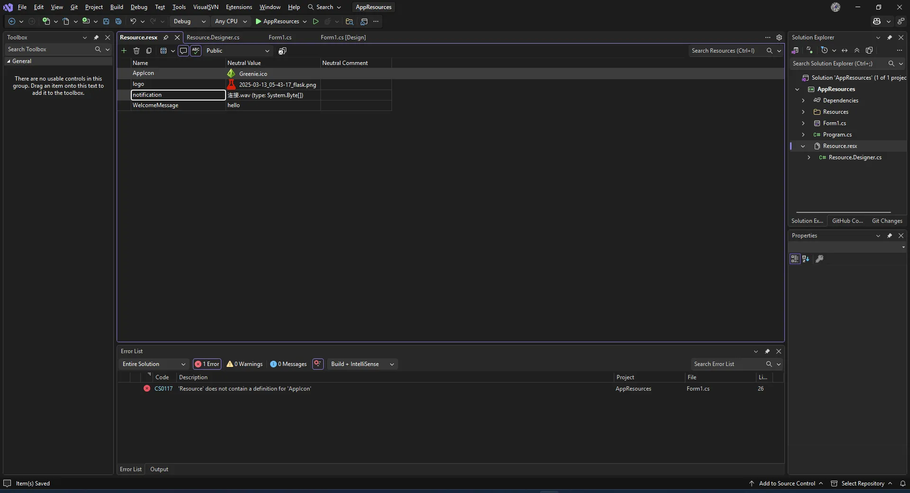Add a new resource with plus icon
The width and height of the screenshot is (910, 493).
pos(124,51)
